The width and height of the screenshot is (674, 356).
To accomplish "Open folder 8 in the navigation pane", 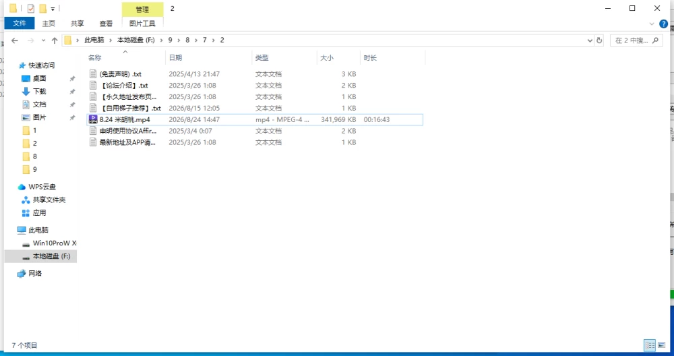I will click(x=34, y=156).
